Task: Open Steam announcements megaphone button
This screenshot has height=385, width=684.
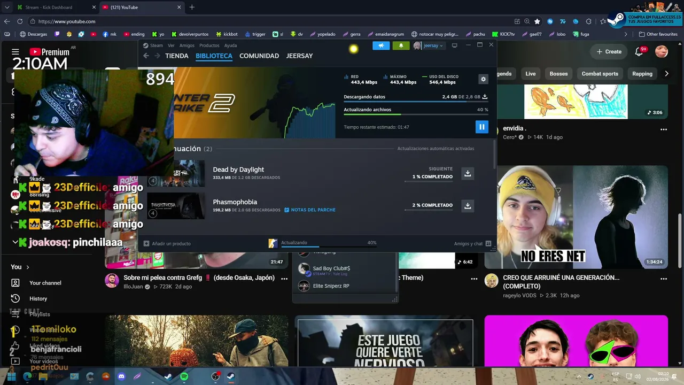Action: (381, 45)
